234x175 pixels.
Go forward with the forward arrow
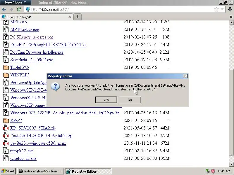[11, 10]
